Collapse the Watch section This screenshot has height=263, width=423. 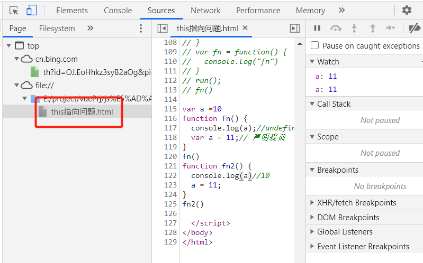pyautogui.click(x=312, y=62)
